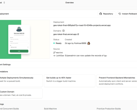Expand the Deployment Settings section row
This screenshot has width=137, height=110.
pos(68,65)
